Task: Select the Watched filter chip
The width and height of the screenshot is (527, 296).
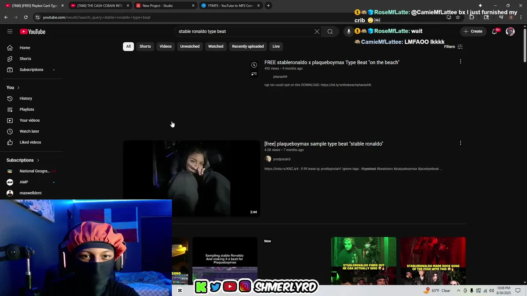Action: (x=216, y=46)
